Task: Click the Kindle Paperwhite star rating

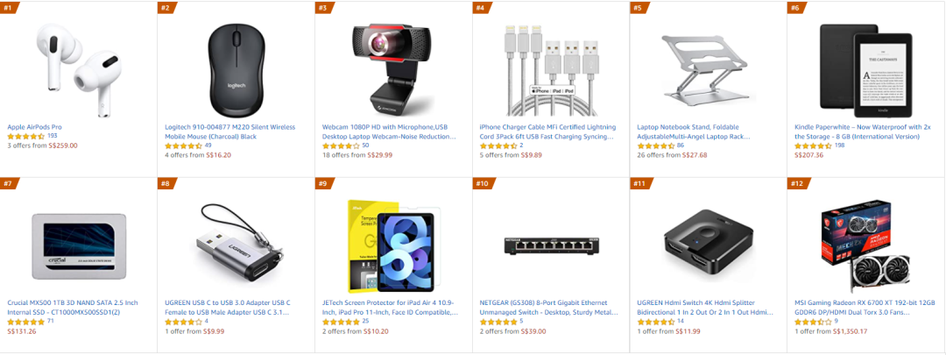Action: (x=813, y=146)
